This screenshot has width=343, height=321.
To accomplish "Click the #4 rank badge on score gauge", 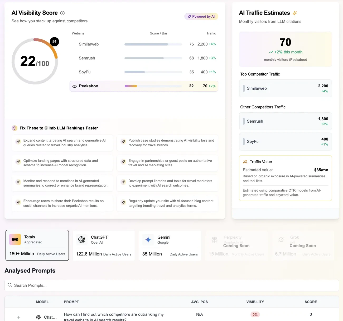I will pos(54,42).
